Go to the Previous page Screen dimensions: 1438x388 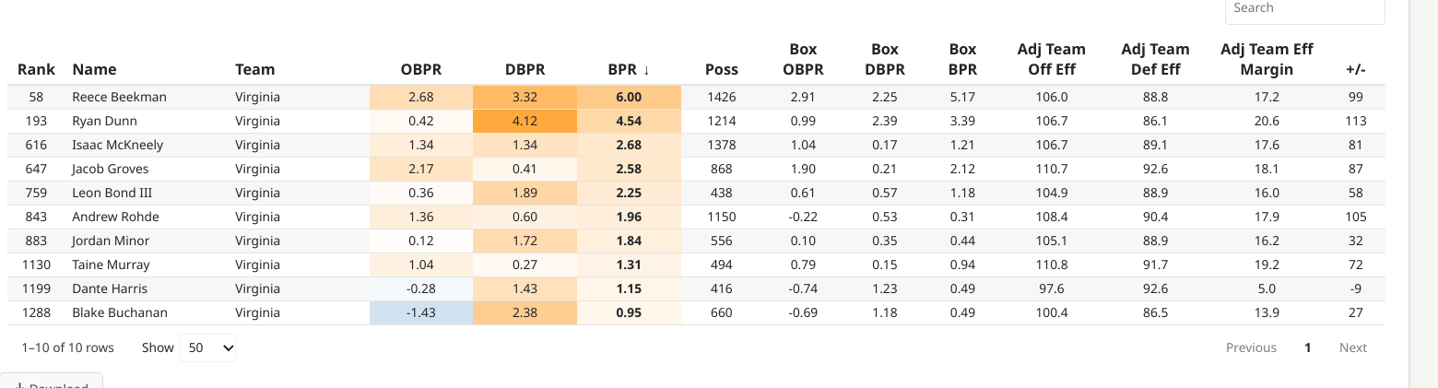click(1251, 348)
